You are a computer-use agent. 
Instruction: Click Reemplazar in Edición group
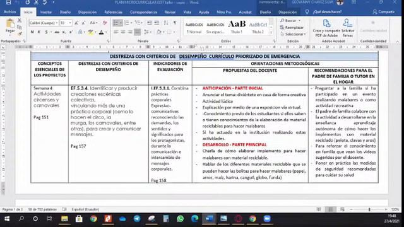292,27
